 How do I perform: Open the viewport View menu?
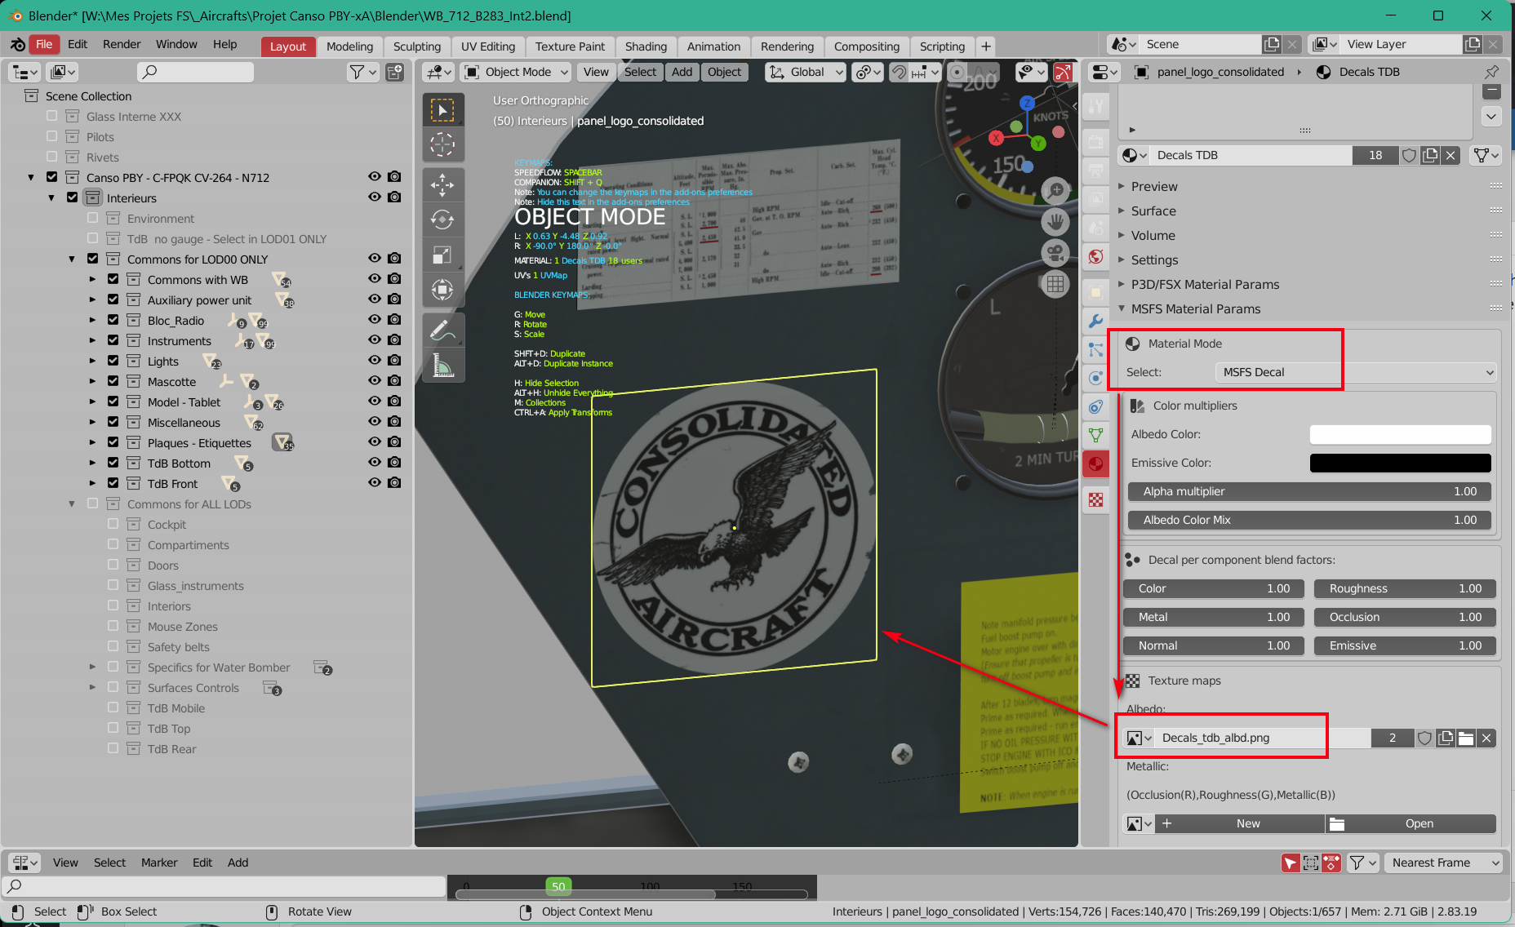click(596, 72)
